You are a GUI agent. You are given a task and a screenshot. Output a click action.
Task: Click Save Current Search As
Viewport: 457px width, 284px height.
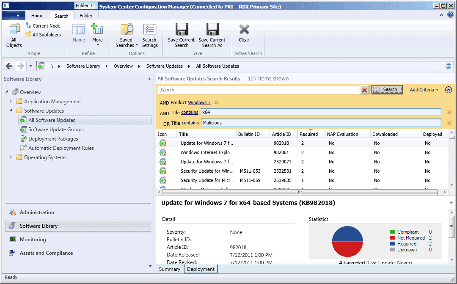212,36
